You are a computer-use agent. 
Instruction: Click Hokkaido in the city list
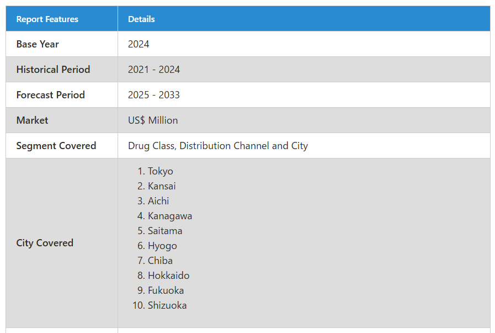[168, 276]
